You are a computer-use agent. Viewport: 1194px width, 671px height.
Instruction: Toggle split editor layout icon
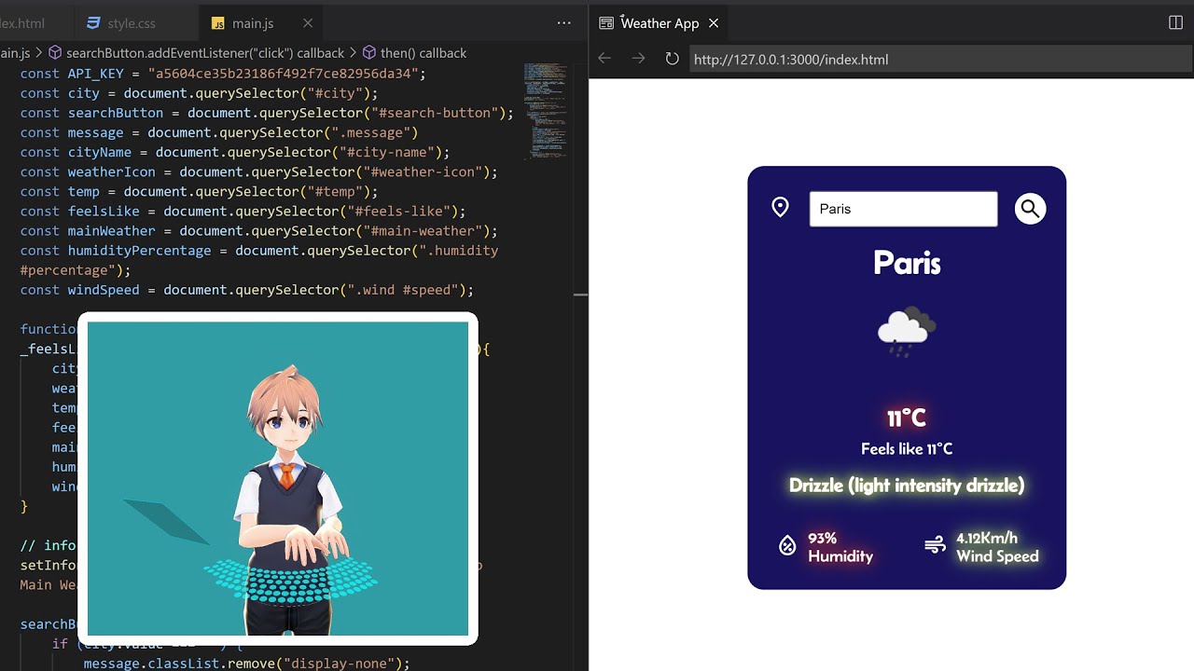(1175, 22)
